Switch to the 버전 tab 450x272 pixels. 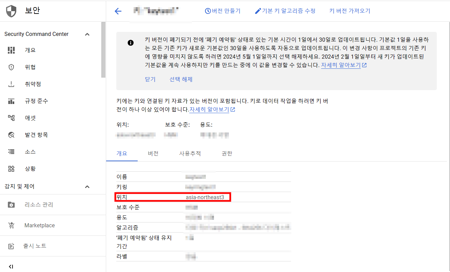[153, 153]
